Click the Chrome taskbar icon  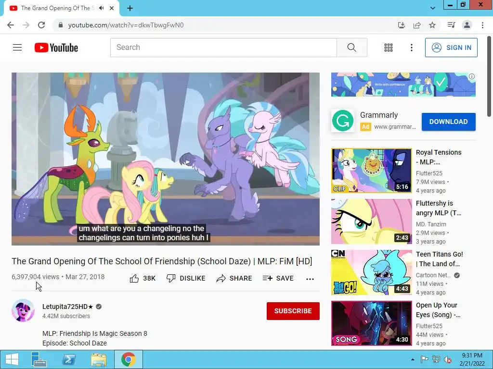click(x=128, y=359)
